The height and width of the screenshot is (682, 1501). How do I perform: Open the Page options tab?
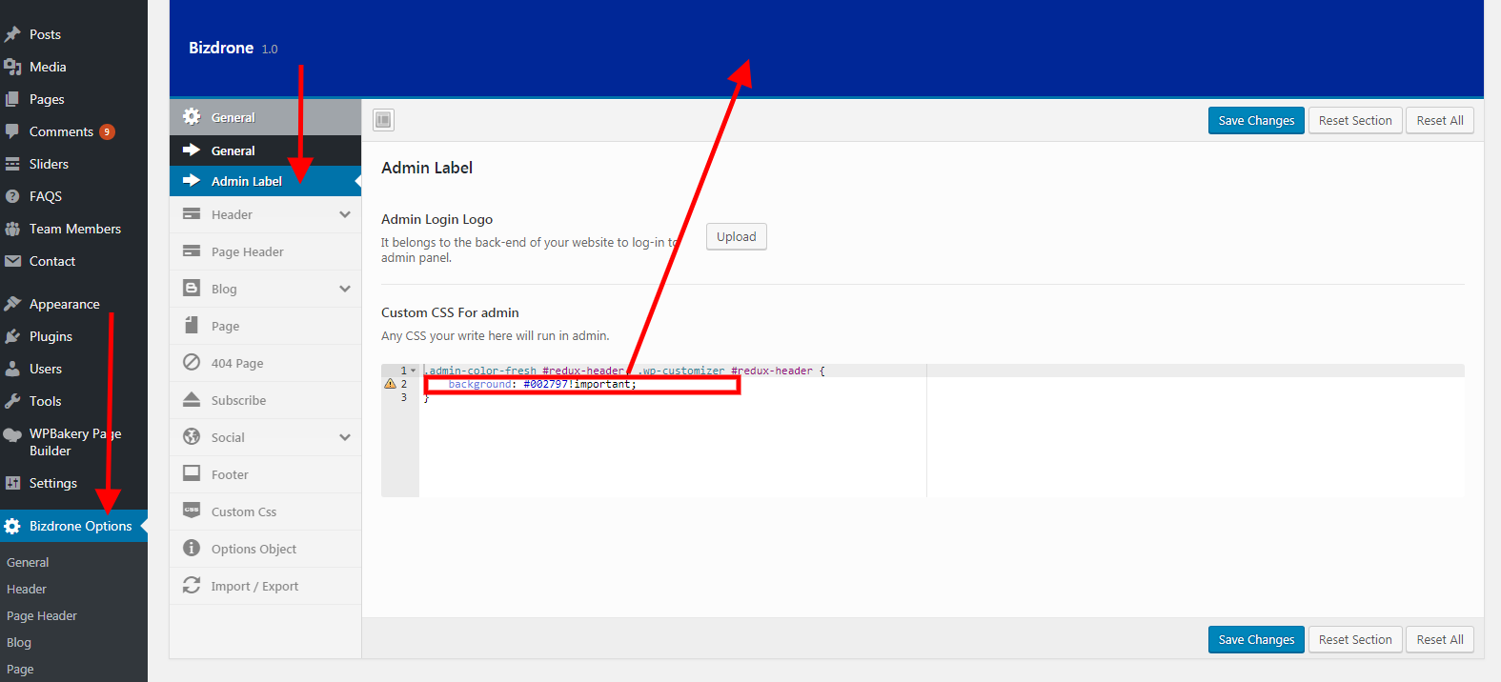coord(265,326)
